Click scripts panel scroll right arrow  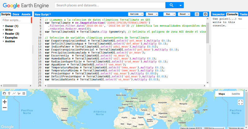tap(30, 86)
